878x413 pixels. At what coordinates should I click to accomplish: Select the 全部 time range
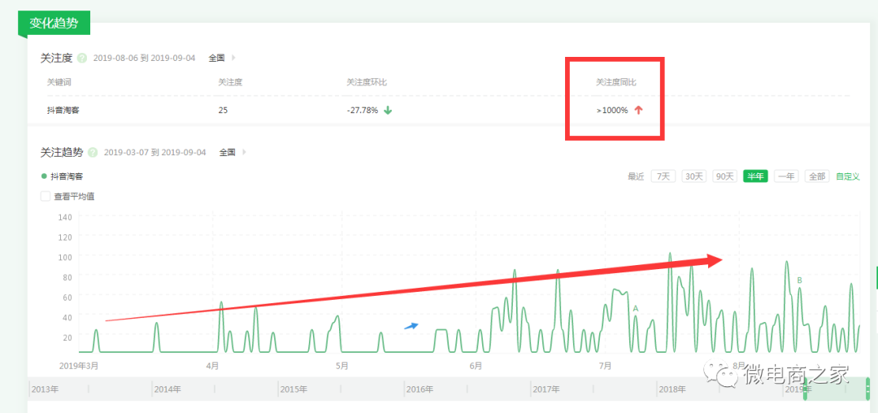coord(817,176)
